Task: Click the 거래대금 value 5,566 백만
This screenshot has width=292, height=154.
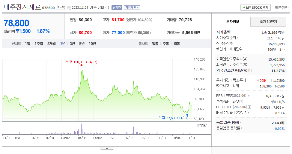Action: click(191, 33)
